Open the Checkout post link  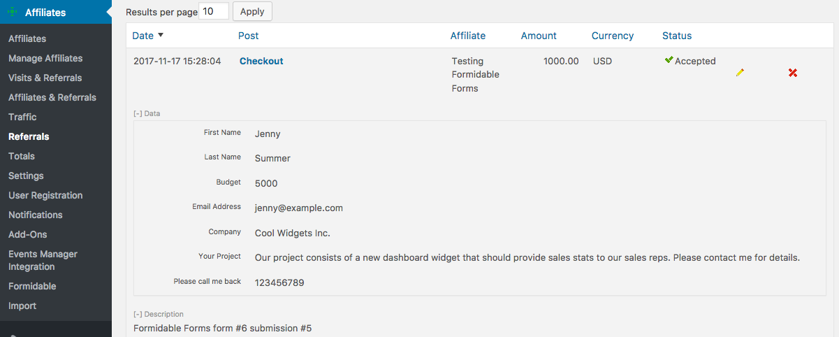point(261,61)
